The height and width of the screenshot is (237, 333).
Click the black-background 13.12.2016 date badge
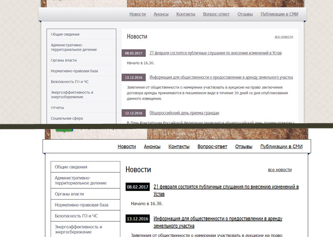point(137,219)
